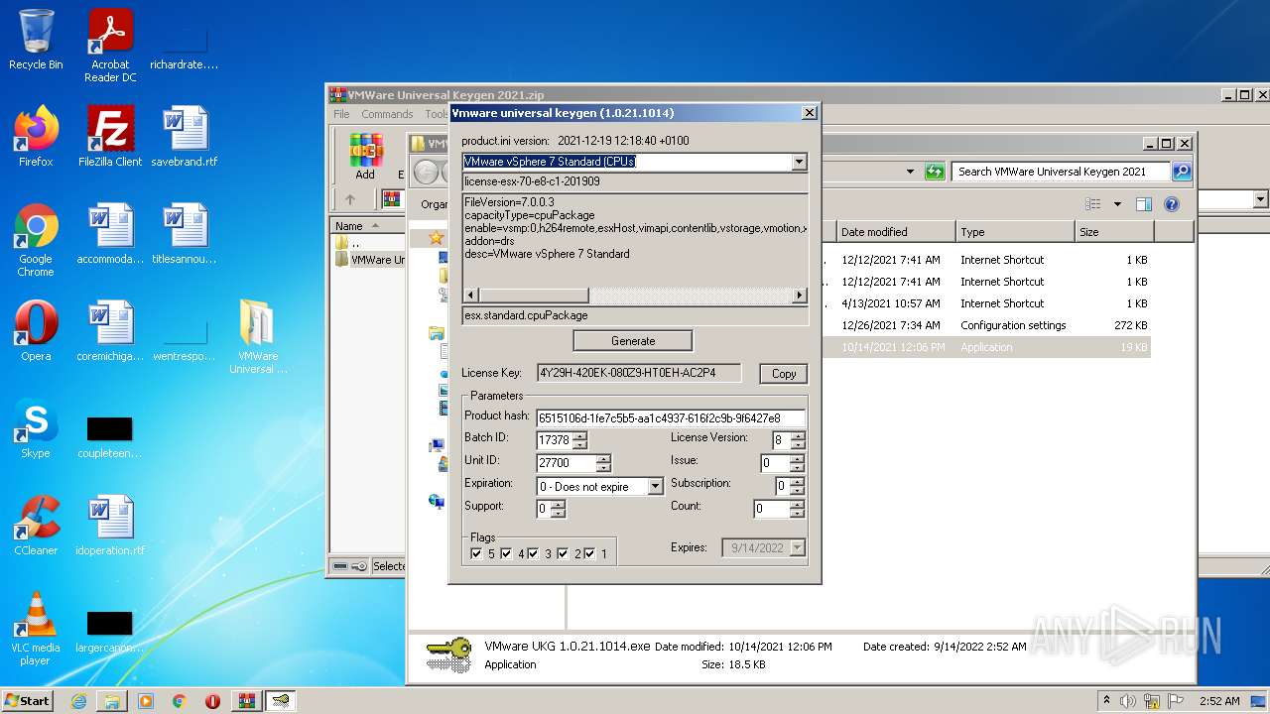Open WinRAR Commands menu
The height and width of the screenshot is (714, 1270).
387,114
